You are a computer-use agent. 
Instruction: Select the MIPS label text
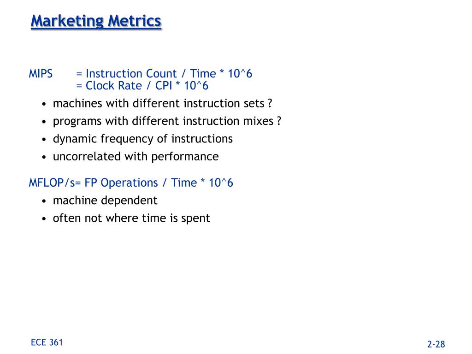click(x=41, y=74)
